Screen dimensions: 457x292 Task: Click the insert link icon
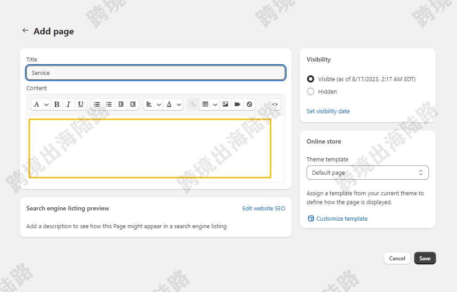click(x=193, y=104)
